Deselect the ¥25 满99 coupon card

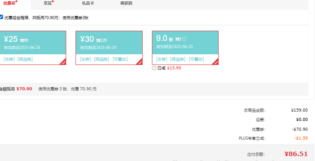point(32,48)
